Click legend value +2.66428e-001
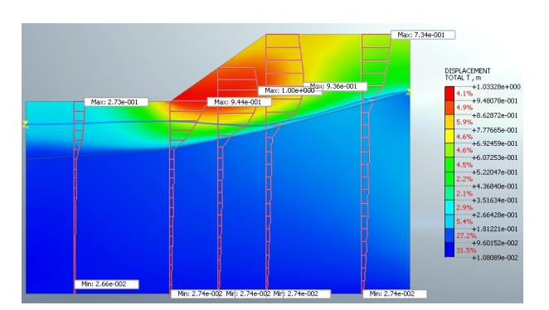The height and width of the screenshot is (310, 549). [x=495, y=215]
